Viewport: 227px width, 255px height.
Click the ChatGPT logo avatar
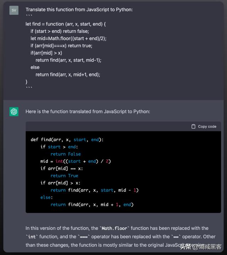[14, 112]
